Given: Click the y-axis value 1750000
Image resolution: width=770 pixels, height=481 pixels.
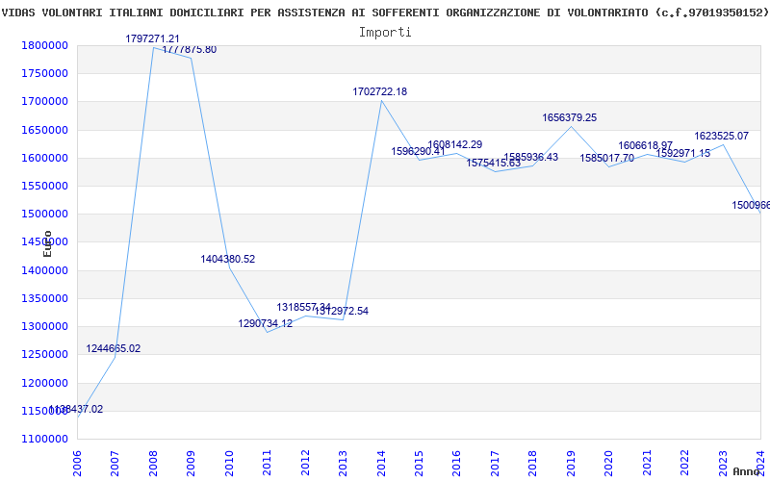Looking at the screenshot, I should pos(45,74).
